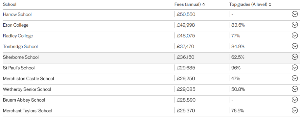Click the Merchant Taylors' School name
The width and height of the screenshot is (302, 118).
27,111
